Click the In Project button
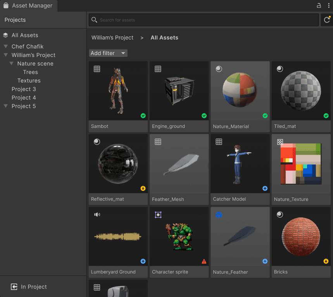This screenshot has width=333, height=297. tap(28, 287)
